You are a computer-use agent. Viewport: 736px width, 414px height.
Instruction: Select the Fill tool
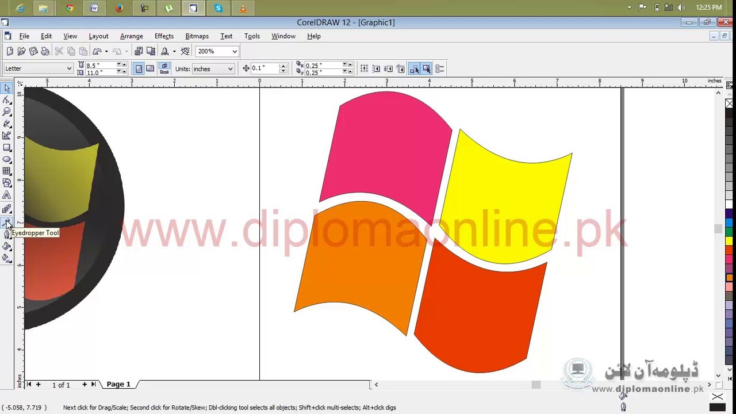point(7,247)
